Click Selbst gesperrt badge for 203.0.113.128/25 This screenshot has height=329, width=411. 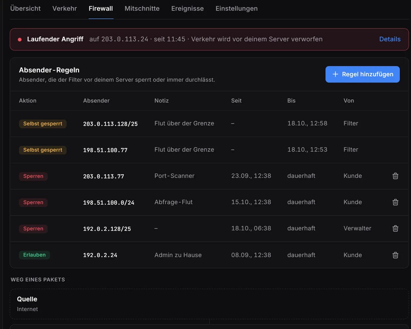tap(43, 124)
